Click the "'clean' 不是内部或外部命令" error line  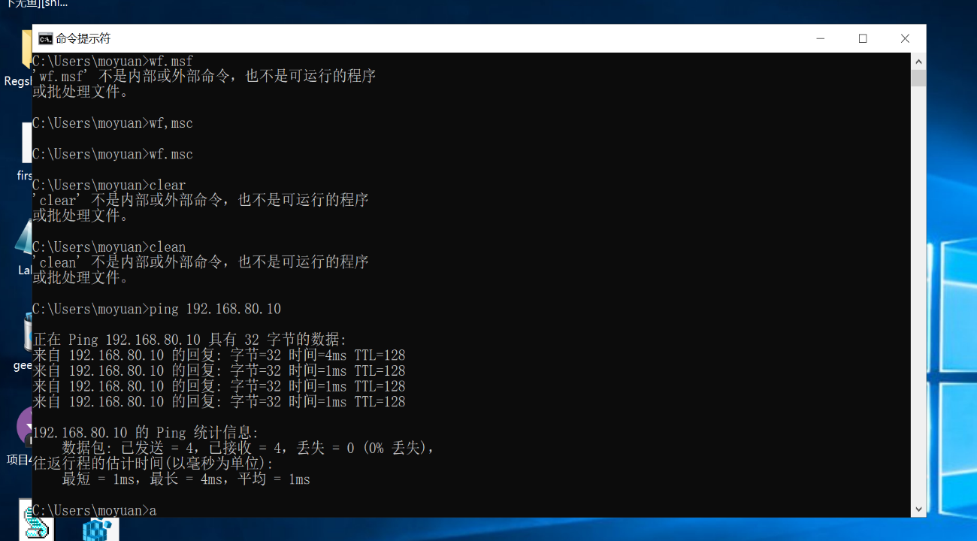coord(201,262)
